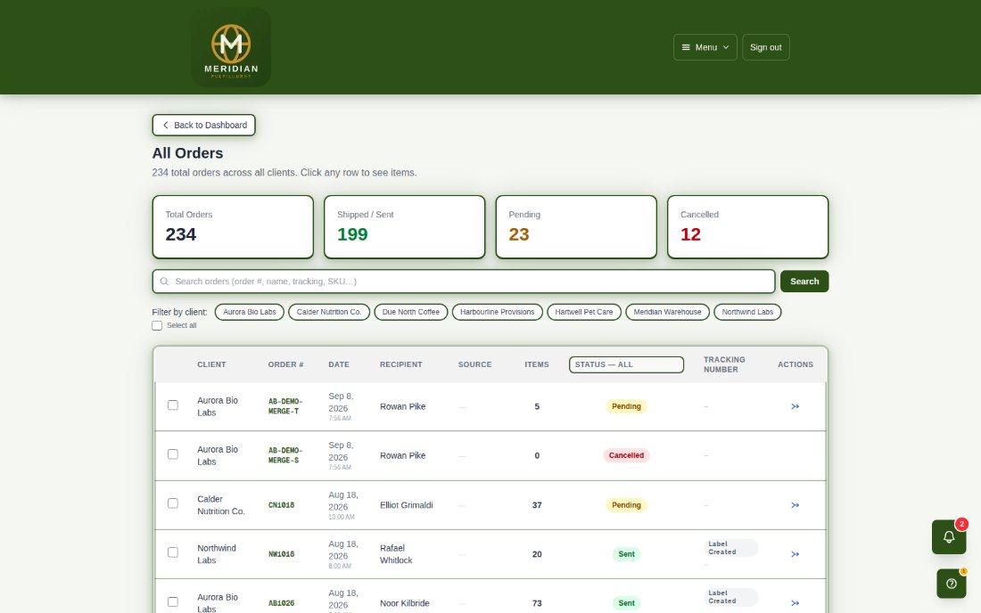Filter by Meridian Warehouse client
This screenshot has height=613, width=981.
coord(668,313)
